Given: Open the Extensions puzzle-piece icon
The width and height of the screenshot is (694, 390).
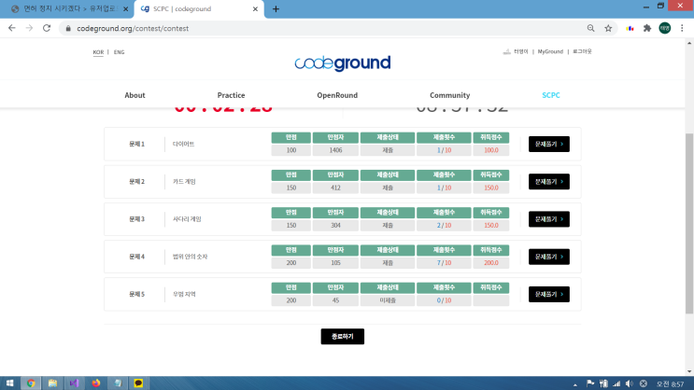Looking at the screenshot, I should [647, 28].
